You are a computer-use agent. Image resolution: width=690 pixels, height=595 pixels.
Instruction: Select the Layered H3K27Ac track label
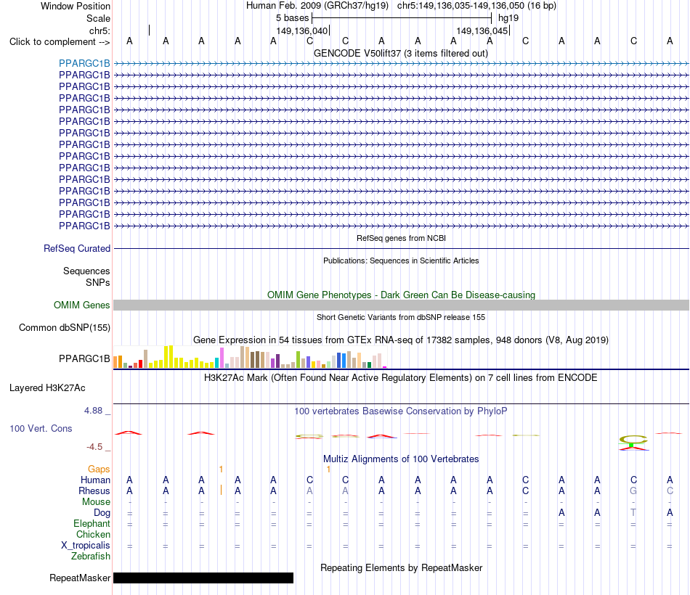47,388
